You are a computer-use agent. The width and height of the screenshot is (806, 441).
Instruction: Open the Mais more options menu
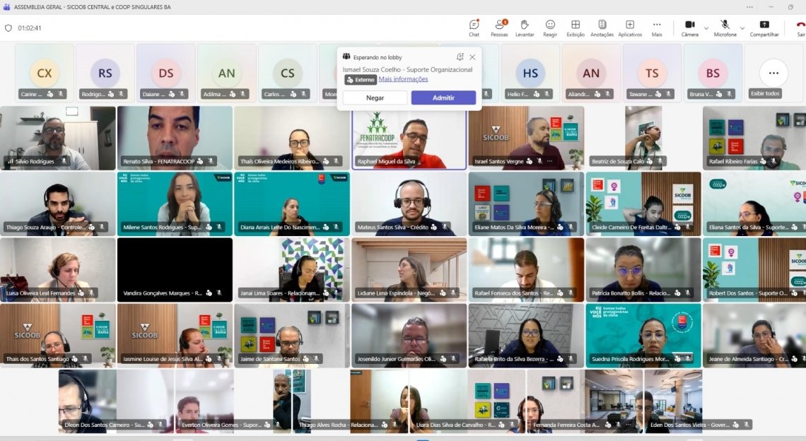(657, 28)
